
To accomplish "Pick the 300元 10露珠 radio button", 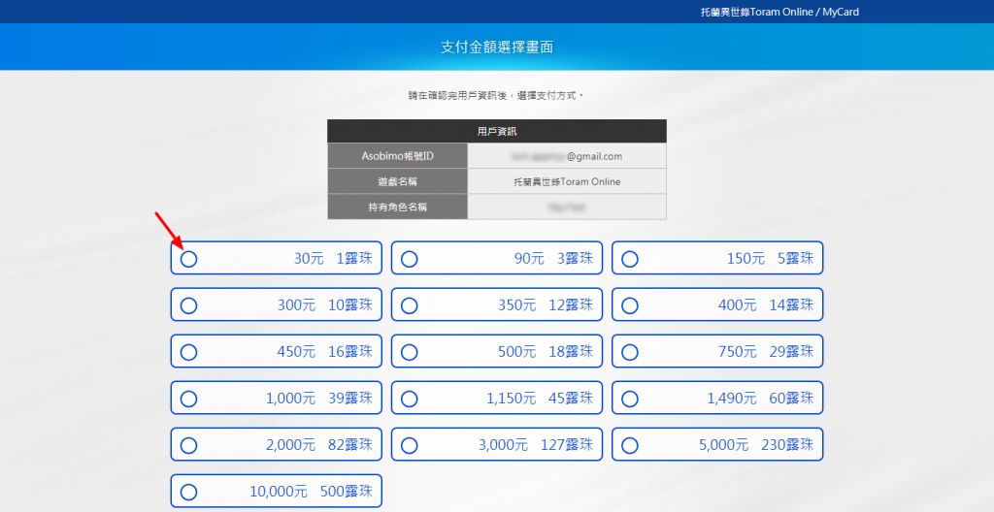I will point(189,305).
